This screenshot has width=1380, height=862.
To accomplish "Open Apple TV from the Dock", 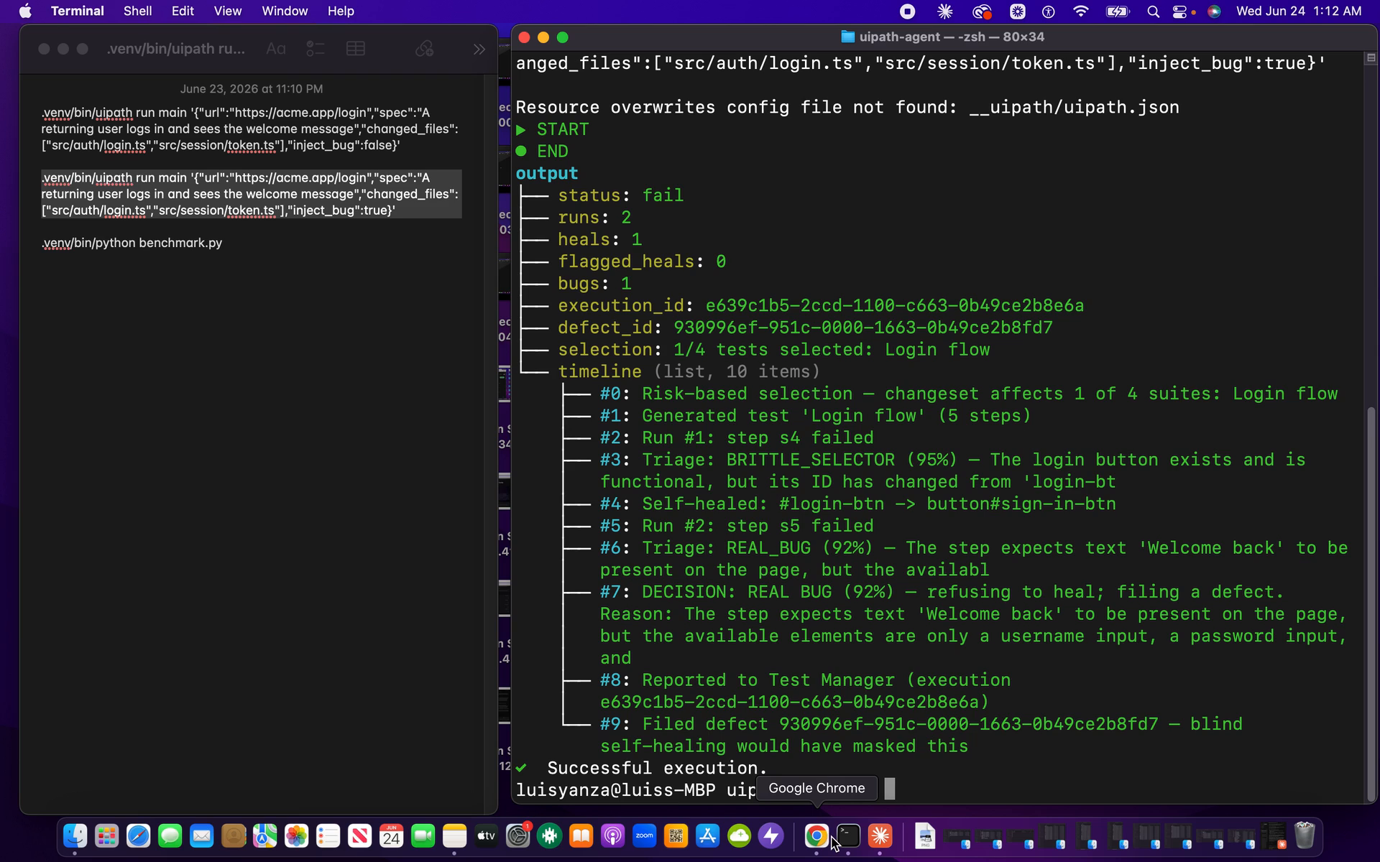I will pos(486,835).
